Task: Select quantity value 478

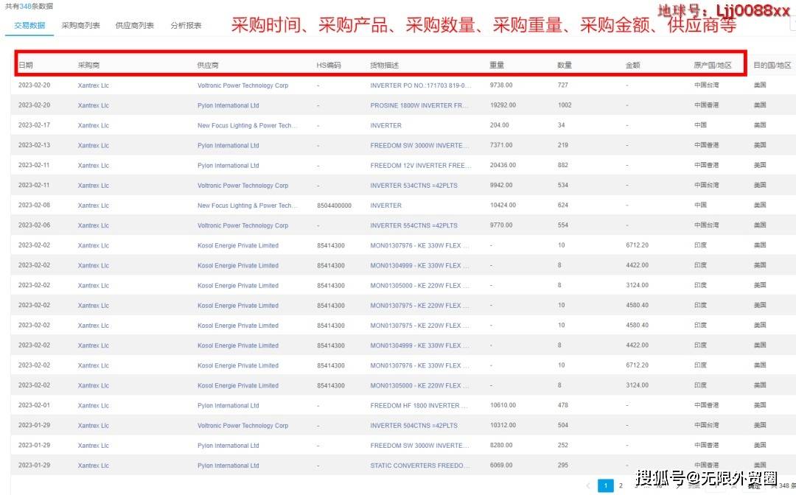Action: pyautogui.click(x=563, y=404)
